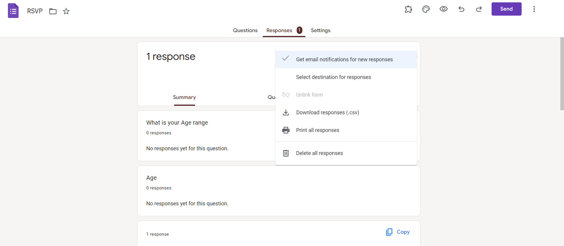Open the Google Forms home icon
This screenshot has width=564, height=246.
(x=13, y=11)
